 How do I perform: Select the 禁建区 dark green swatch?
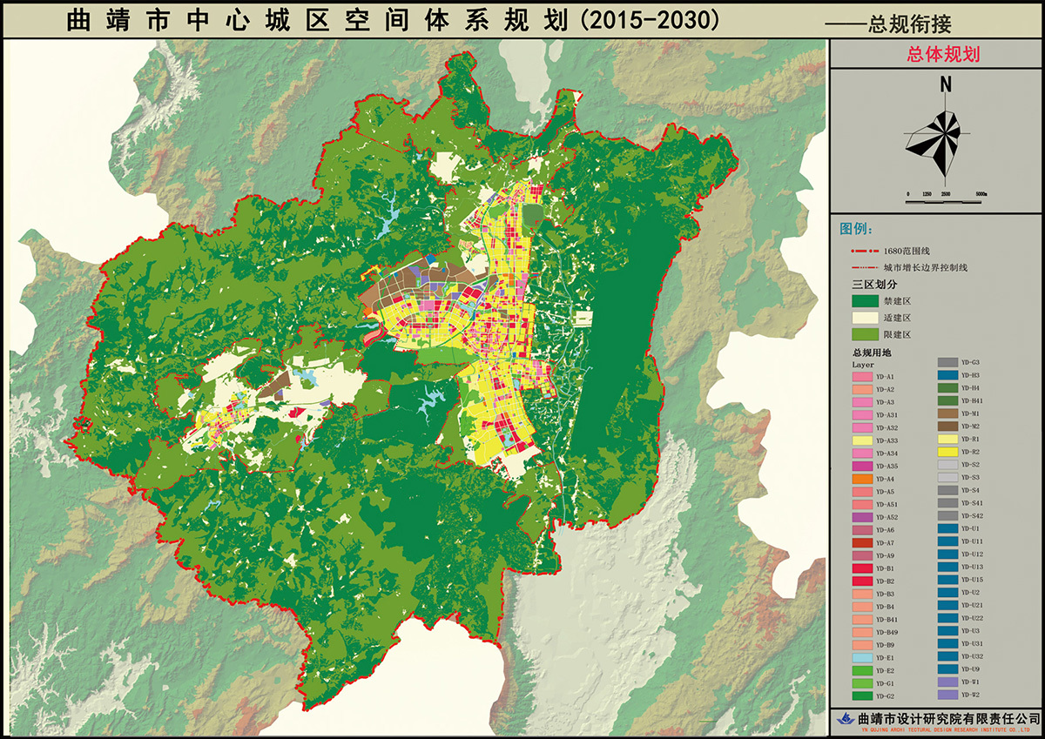862,301
